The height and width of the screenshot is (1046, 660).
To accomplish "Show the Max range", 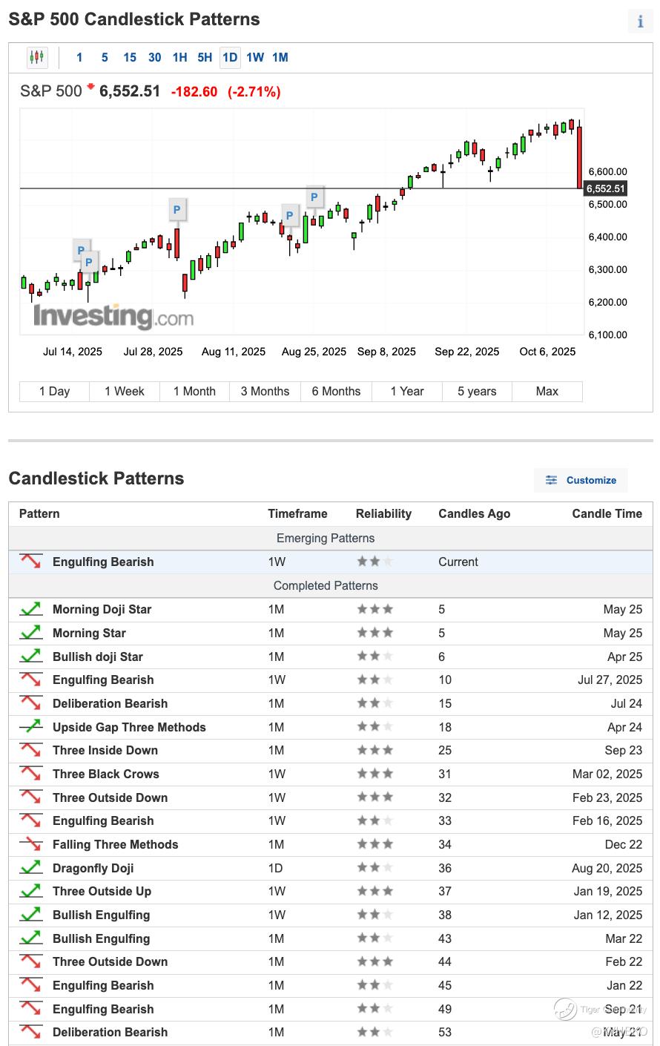I will (547, 392).
